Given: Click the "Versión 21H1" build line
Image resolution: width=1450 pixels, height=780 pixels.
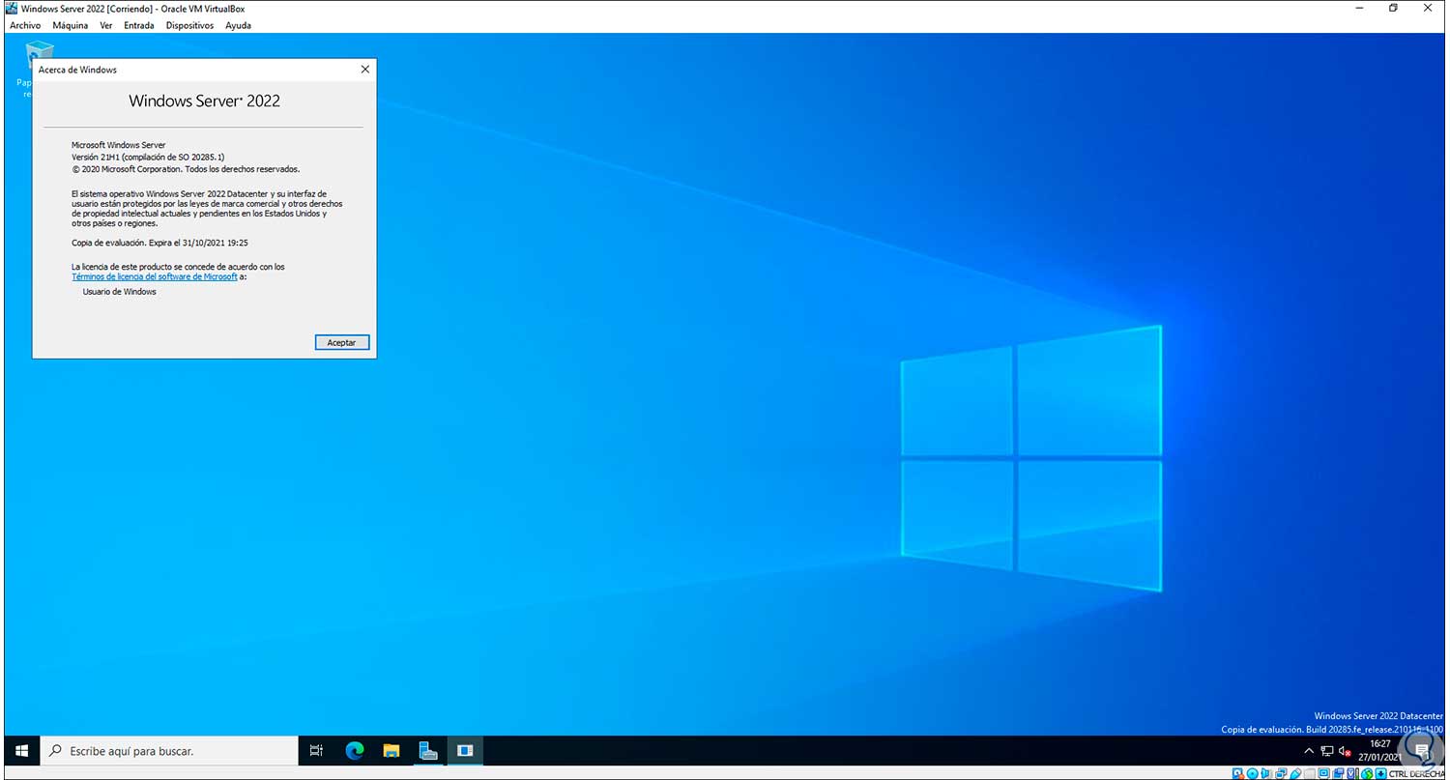Looking at the screenshot, I should point(148,157).
